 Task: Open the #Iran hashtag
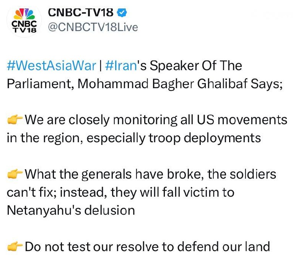[x=120, y=66]
